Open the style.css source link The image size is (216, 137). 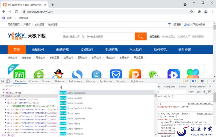click(200, 104)
